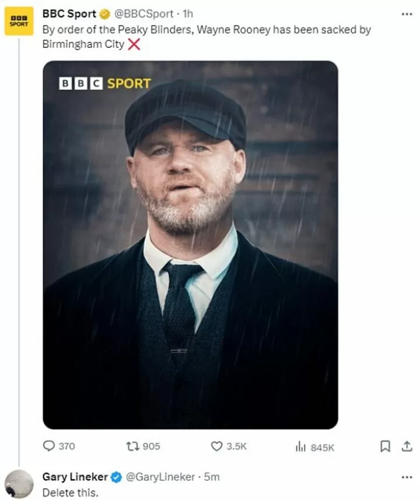Open more options menu on Gary Lineker reply
Viewport: 420px width, 501px height.
click(407, 477)
